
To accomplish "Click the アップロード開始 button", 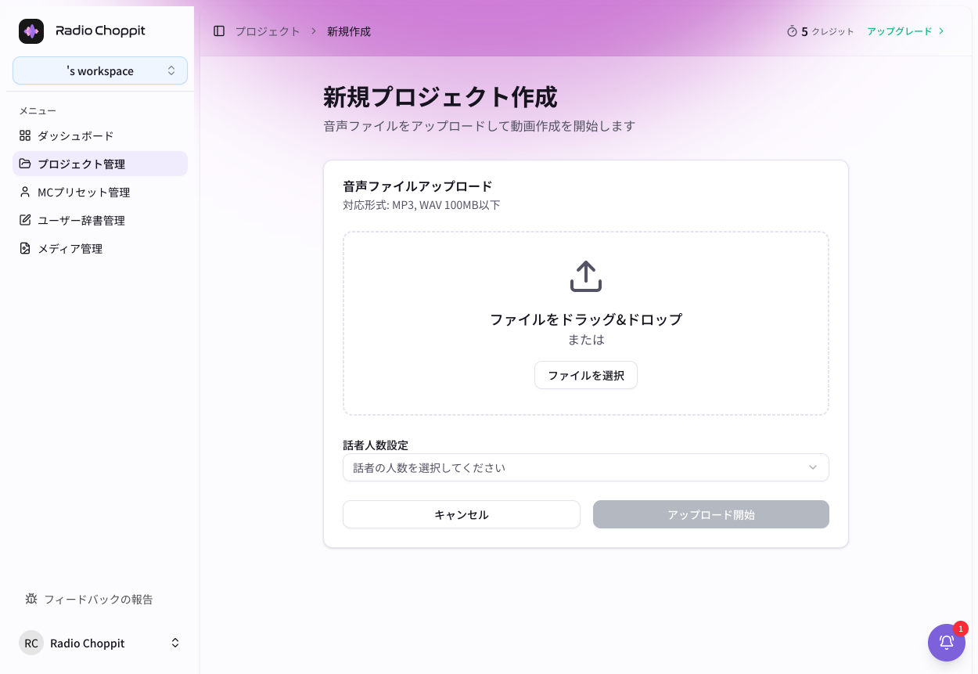I will coord(711,514).
